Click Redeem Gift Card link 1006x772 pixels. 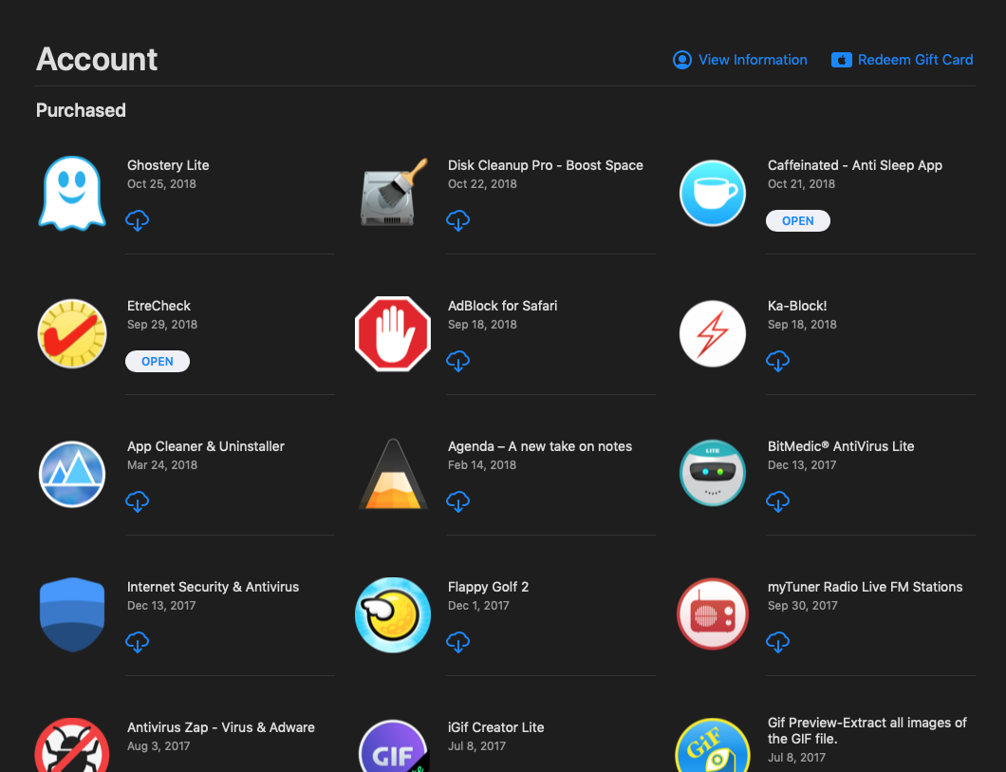pos(902,60)
